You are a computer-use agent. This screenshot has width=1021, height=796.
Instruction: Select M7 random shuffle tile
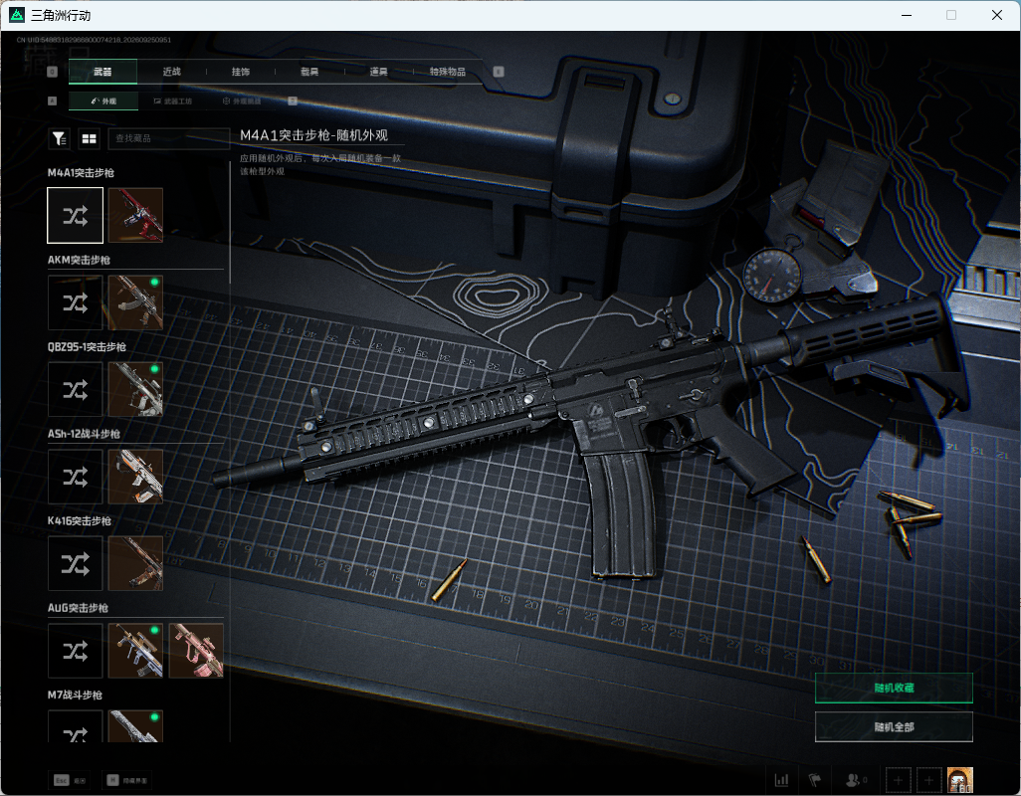click(76, 726)
